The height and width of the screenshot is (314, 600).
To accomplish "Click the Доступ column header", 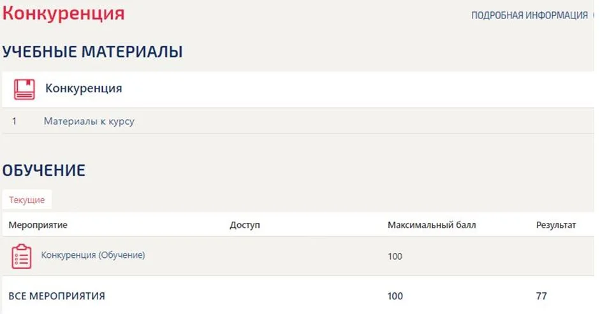I will click(x=245, y=225).
